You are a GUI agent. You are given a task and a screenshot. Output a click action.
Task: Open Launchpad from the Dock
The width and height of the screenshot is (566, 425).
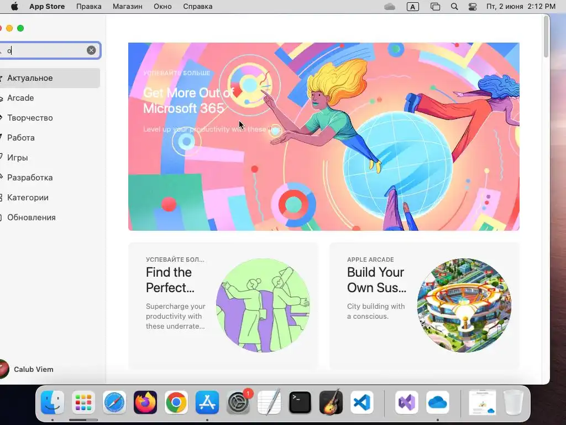coord(83,402)
